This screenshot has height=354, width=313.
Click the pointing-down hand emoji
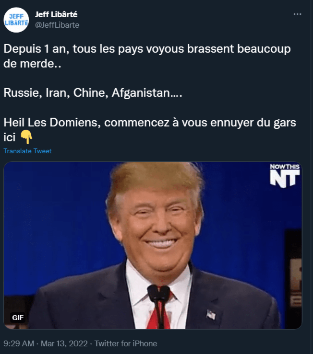pos(26,137)
